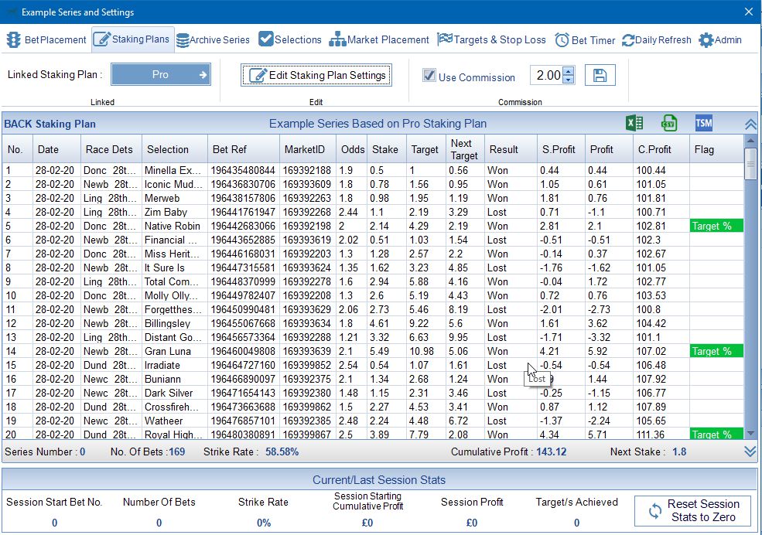This screenshot has height=535, width=762.
Task: Select the Billingsley row cell
Action: 175,323
